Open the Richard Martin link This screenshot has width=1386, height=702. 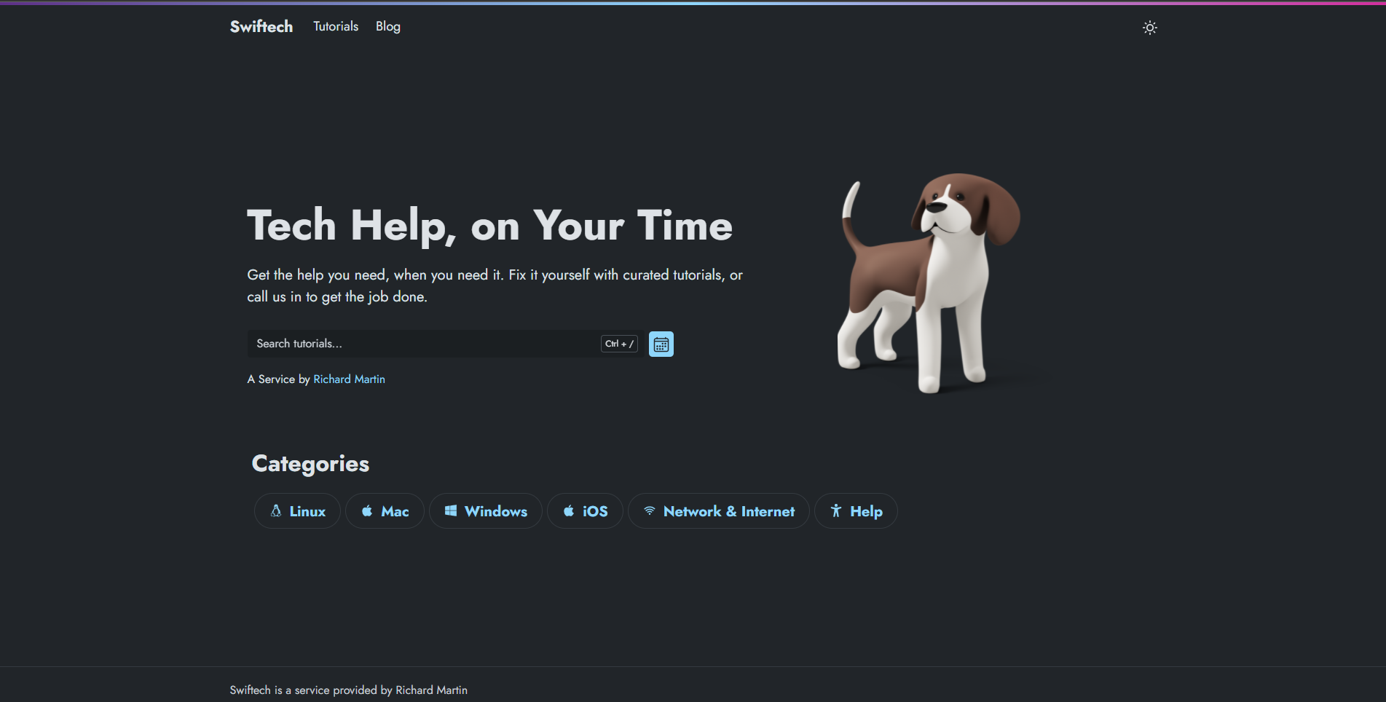click(349, 379)
